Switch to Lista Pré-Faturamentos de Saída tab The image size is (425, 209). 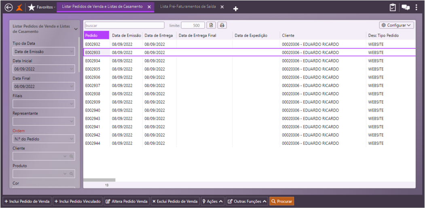click(188, 7)
